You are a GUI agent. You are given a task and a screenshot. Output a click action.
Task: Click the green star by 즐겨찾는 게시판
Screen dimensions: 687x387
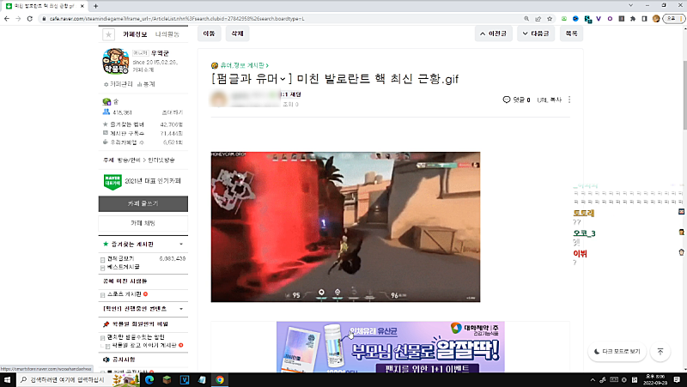(x=106, y=244)
